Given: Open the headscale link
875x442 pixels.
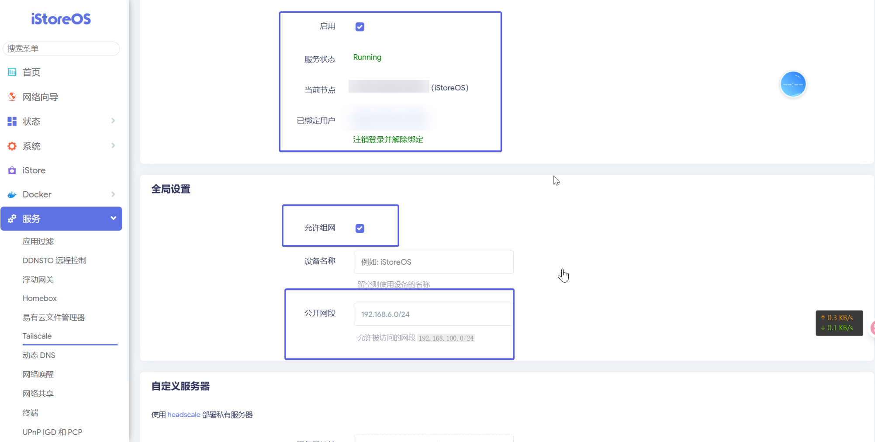Looking at the screenshot, I should pos(184,414).
